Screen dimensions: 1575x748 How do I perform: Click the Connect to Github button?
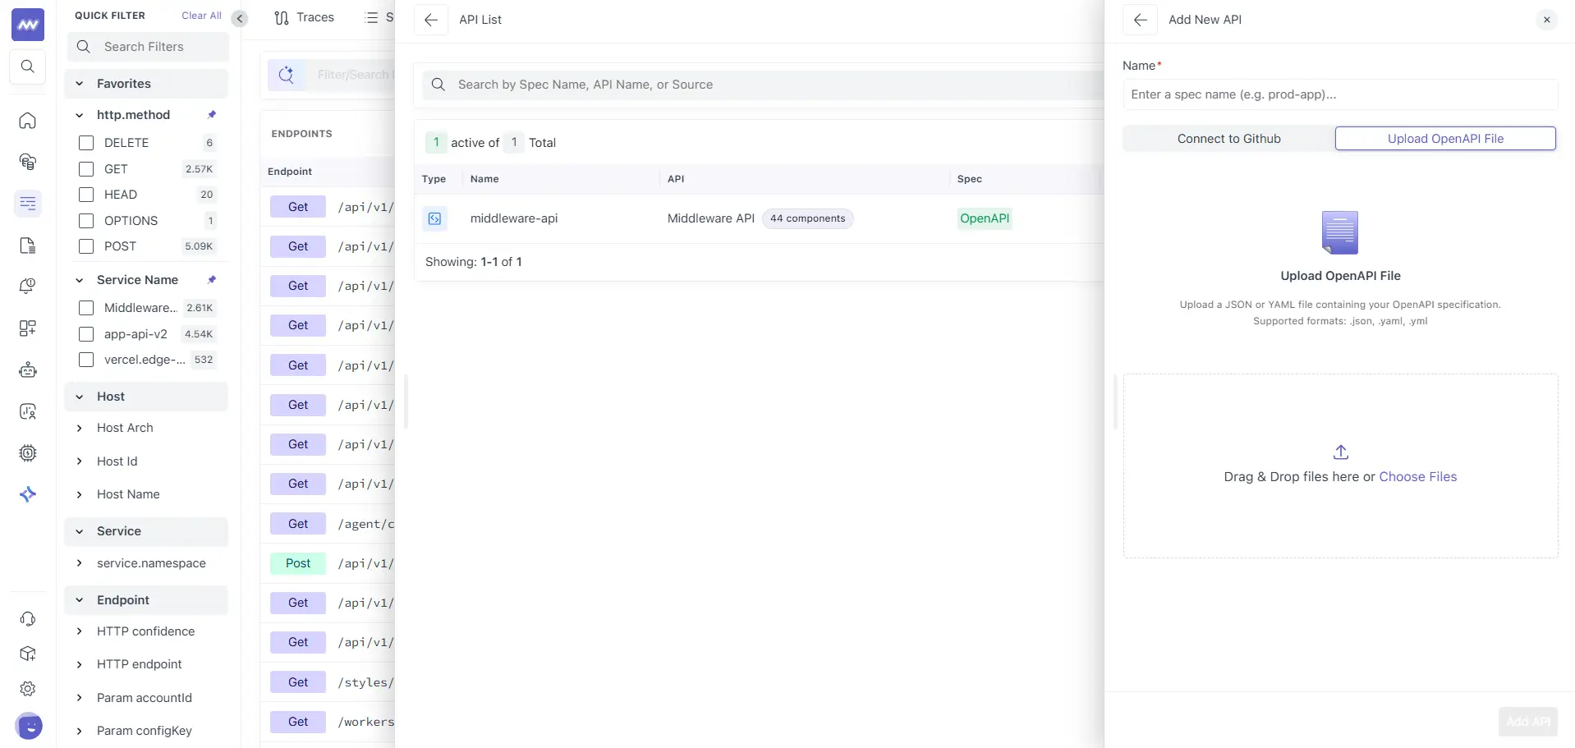pos(1228,138)
